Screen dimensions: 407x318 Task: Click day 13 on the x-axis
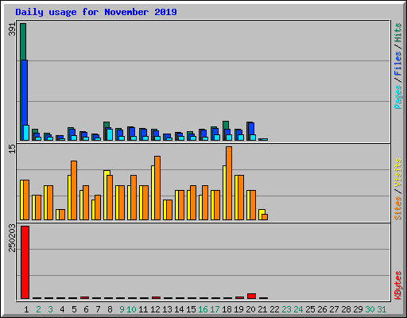point(167,309)
